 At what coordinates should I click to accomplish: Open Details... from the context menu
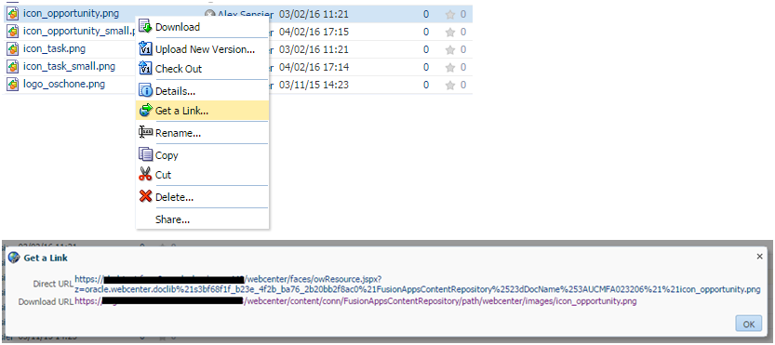pyautogui.click(x=203, y=91)
